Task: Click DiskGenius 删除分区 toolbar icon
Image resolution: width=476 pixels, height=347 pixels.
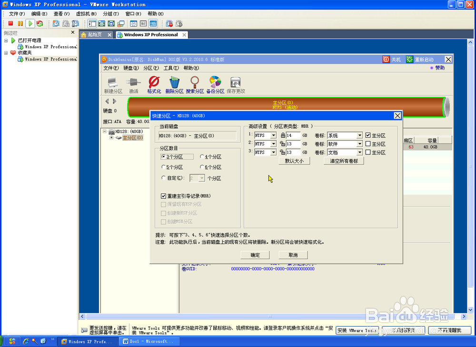Action: tap(174, 85)
